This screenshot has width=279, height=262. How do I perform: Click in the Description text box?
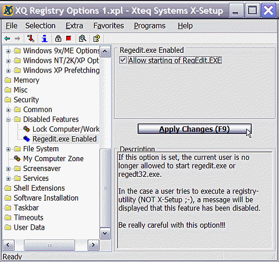click(195, 200)
